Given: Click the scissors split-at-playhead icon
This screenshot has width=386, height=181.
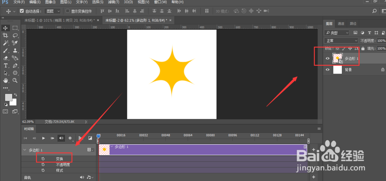Looking at the screenshot, I should tap(80, 138).
